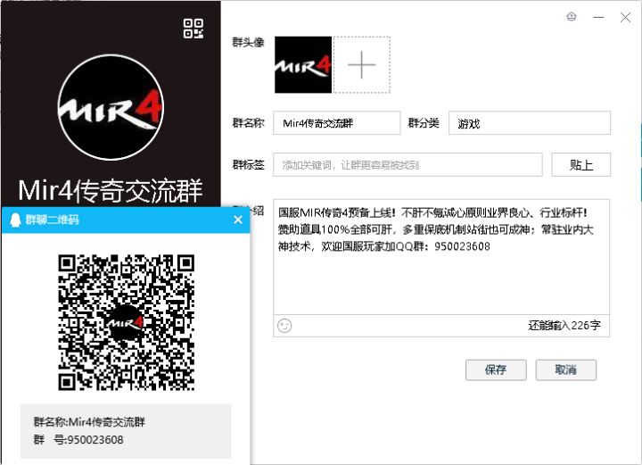This screenshot has height=465, width=642.
Task: Click the QQ penguin icon in popup header
Action: 15,220
